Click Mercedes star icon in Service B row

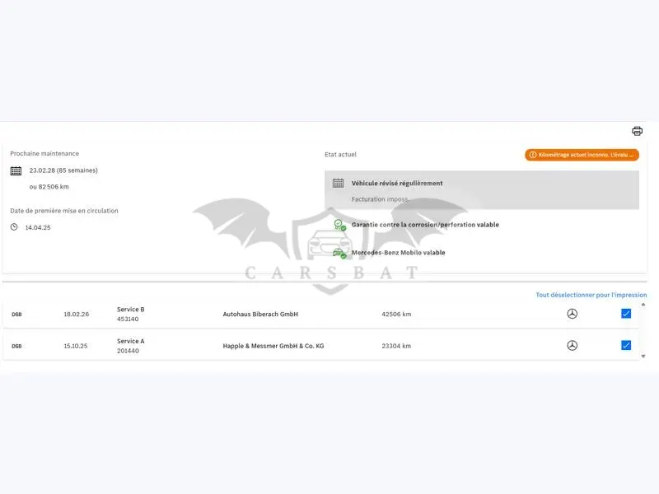(x=572, y=314)
